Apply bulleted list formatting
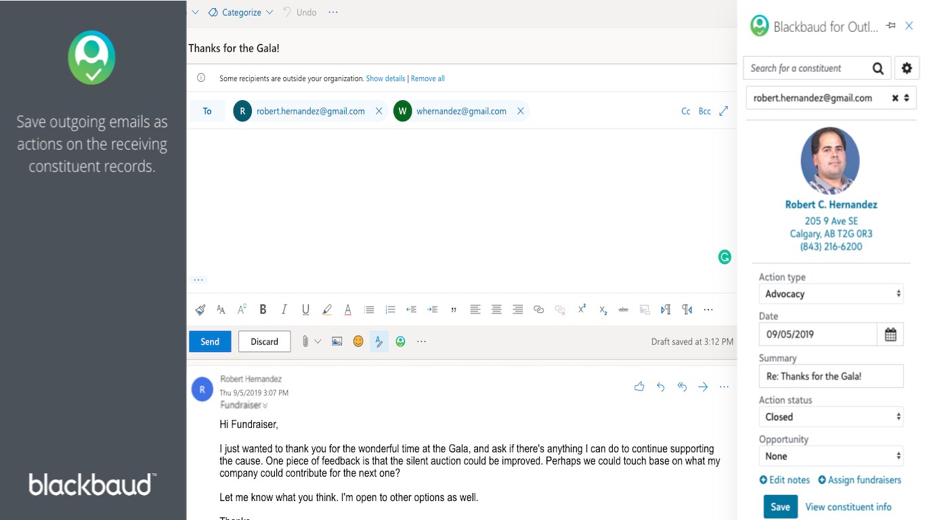The width and height of the screenshot is (925, 520). pyautogui.click(x=369, y=309)
